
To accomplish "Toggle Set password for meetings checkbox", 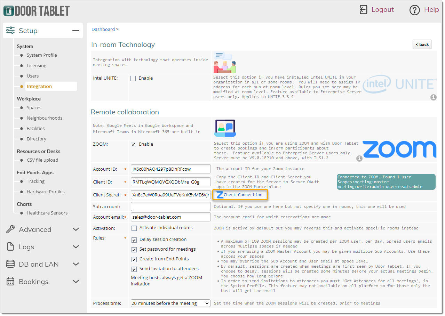I will click(134, 250).
